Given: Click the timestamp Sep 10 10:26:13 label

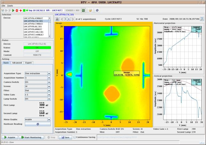Looking at the screenshot, I should [37, 10].
